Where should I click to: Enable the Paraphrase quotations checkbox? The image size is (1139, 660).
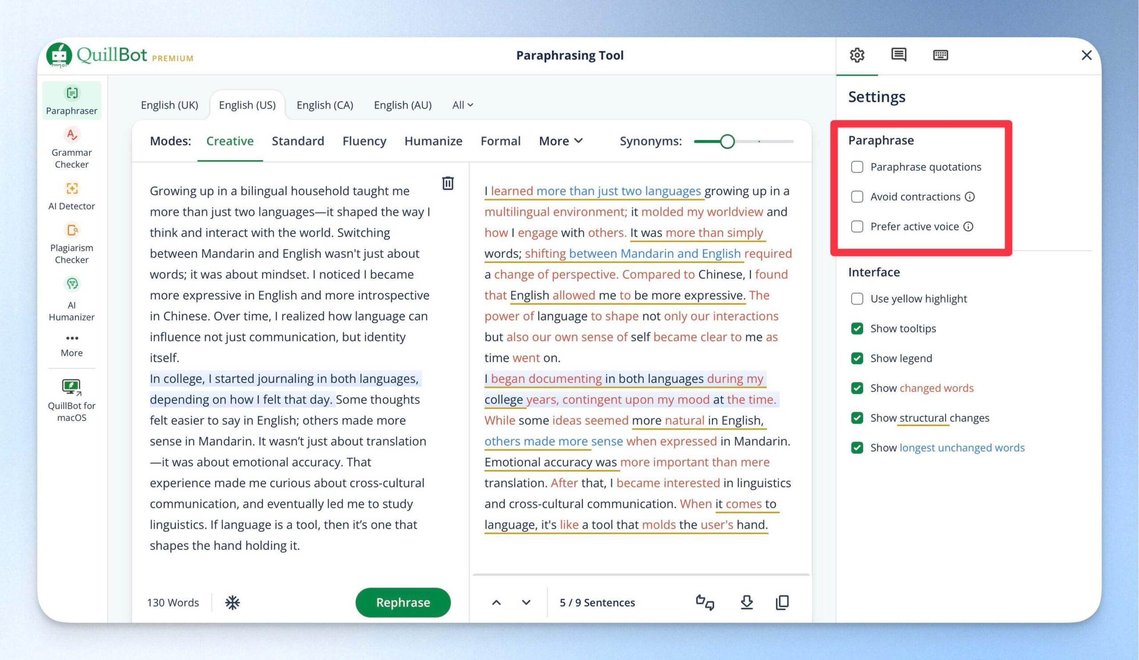pyautogui.click(x=857, y=167)
